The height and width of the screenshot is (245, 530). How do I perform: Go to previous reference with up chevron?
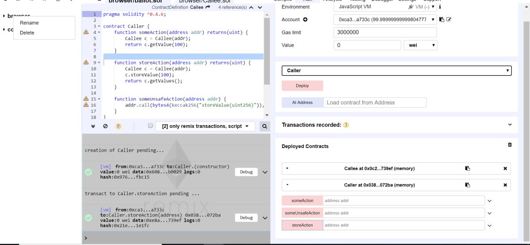point(251,7)
